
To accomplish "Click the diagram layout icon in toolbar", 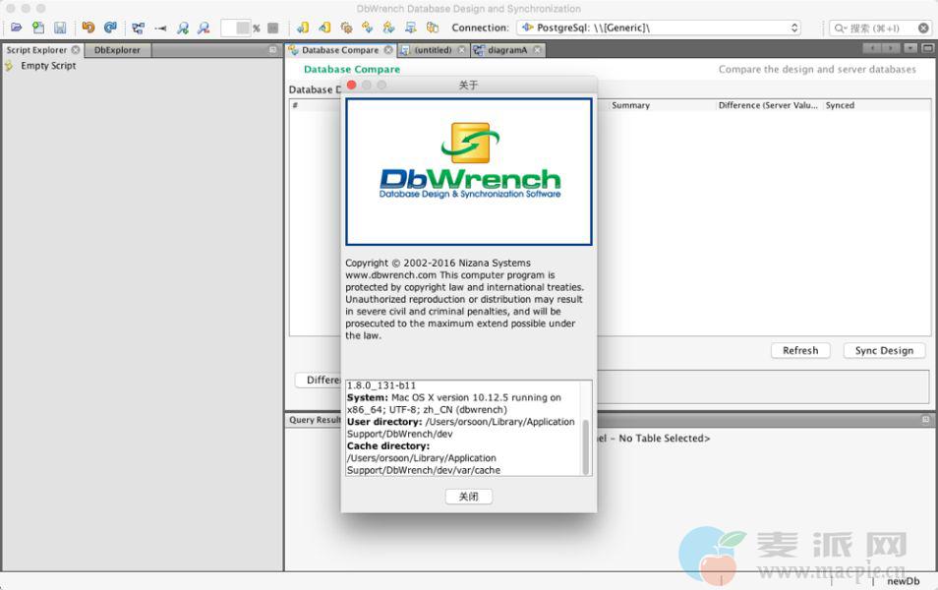I will coord(138,28).
